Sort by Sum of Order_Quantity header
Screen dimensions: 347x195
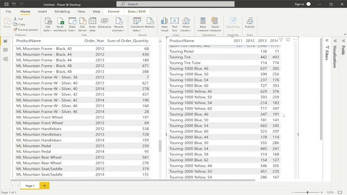coord(128,41)
